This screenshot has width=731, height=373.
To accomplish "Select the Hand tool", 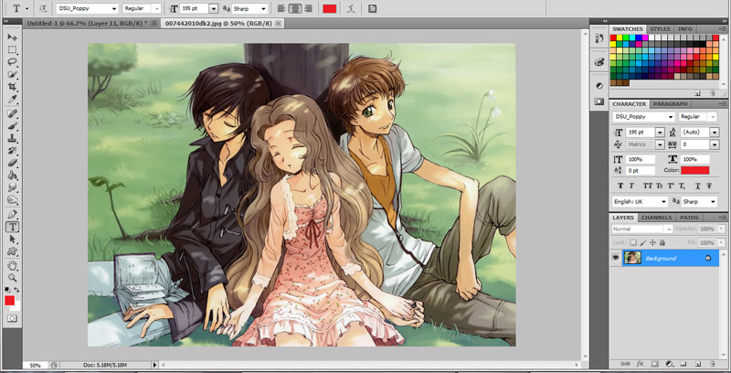I will (13, 265).
